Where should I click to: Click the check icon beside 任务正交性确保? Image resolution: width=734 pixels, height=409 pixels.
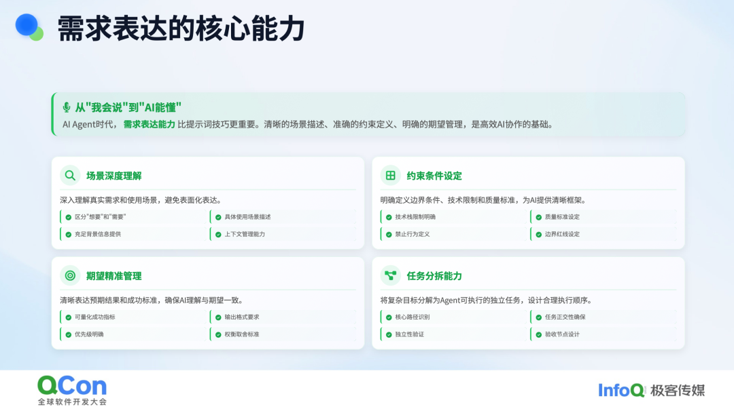[538, 317]
